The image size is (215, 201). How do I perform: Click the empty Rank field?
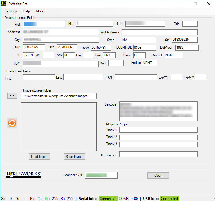pos(116,63)
